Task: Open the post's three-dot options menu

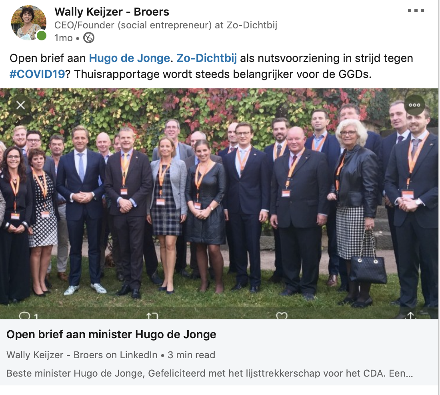Action: click(416, 11)
